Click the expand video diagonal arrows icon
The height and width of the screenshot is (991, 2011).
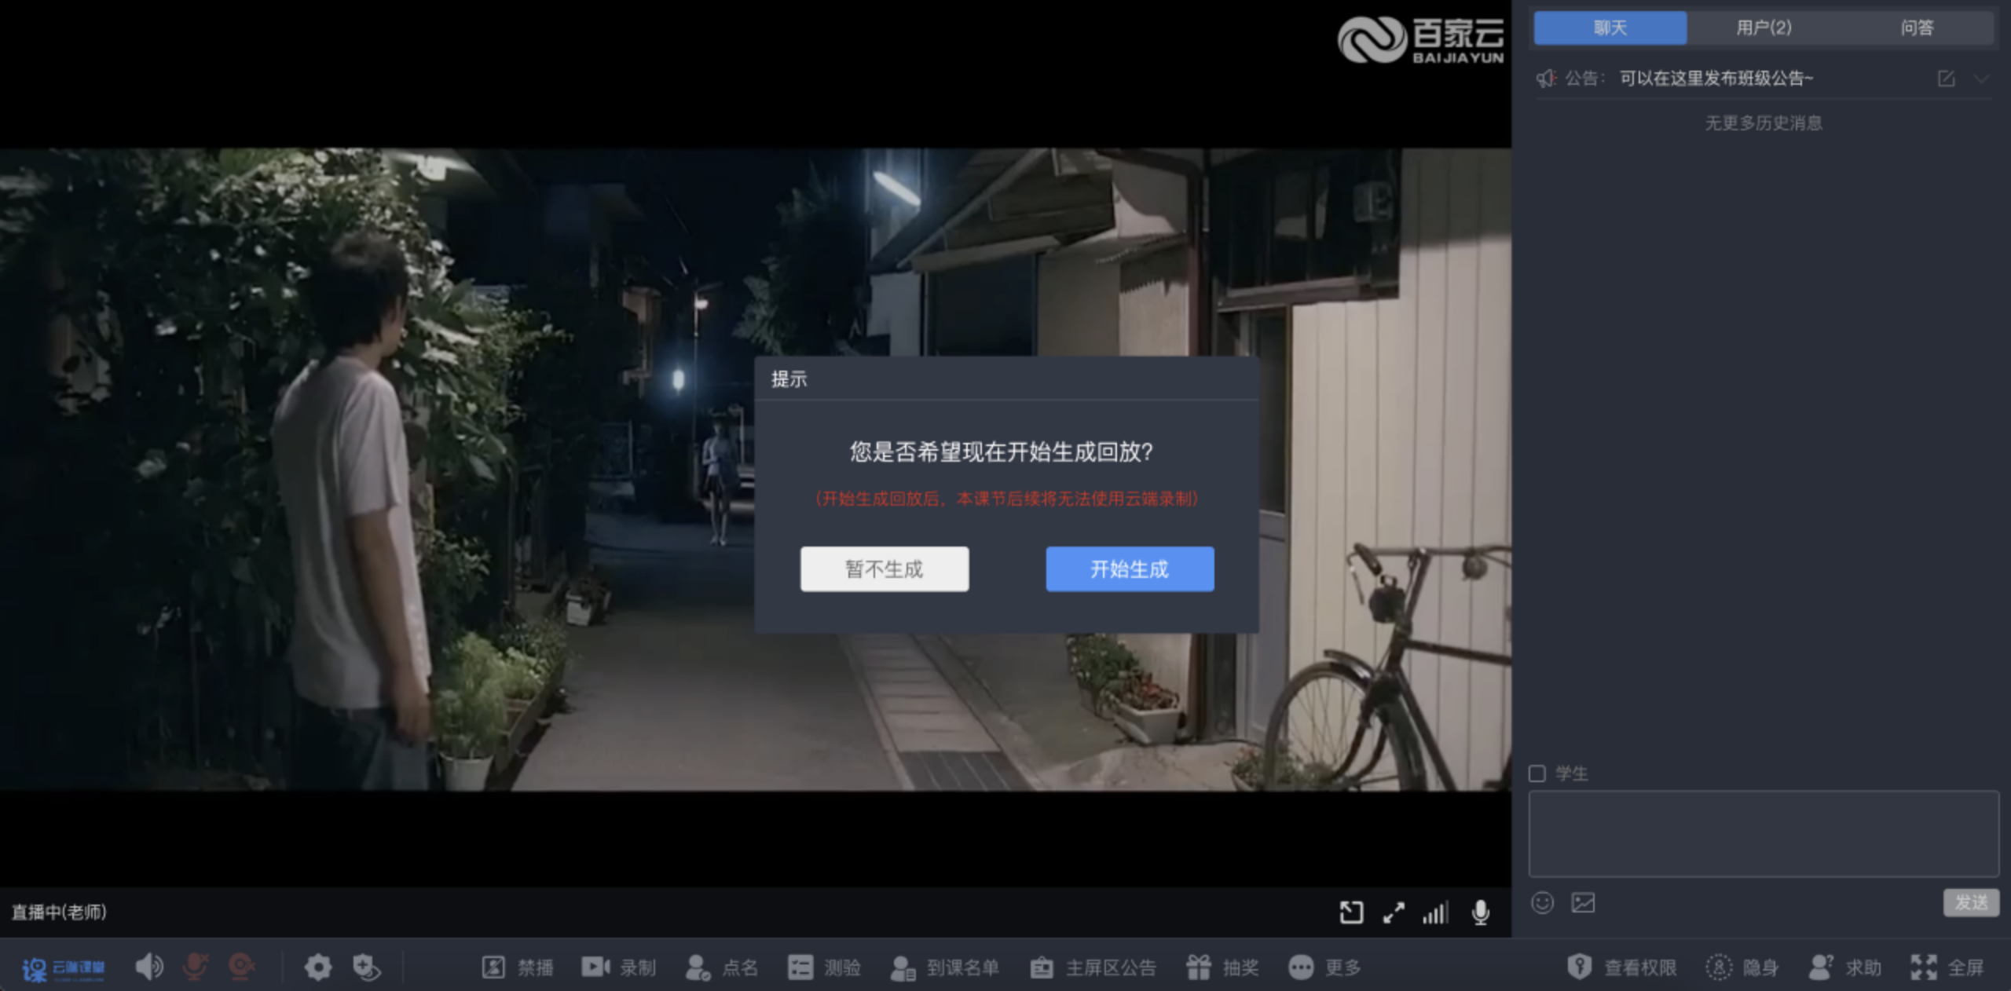(1394, 912)
